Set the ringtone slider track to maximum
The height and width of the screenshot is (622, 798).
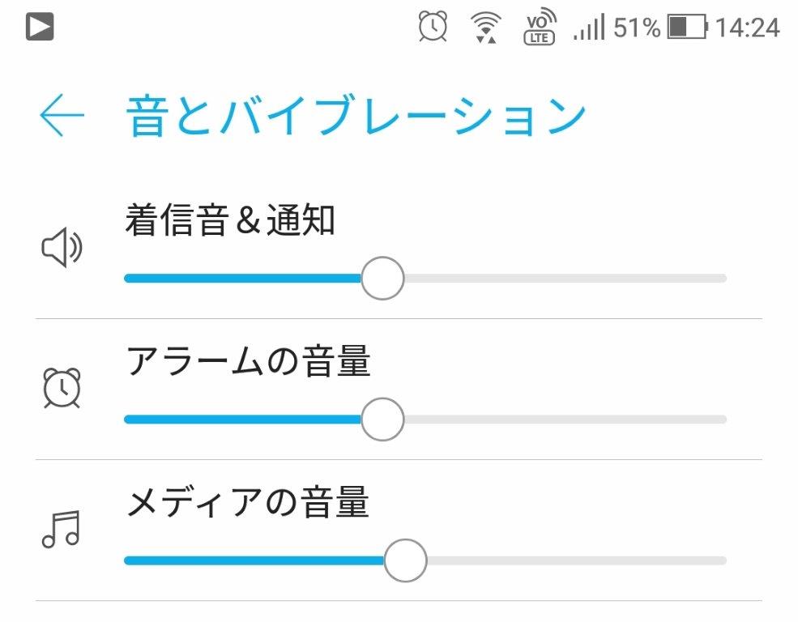point(723,279)
